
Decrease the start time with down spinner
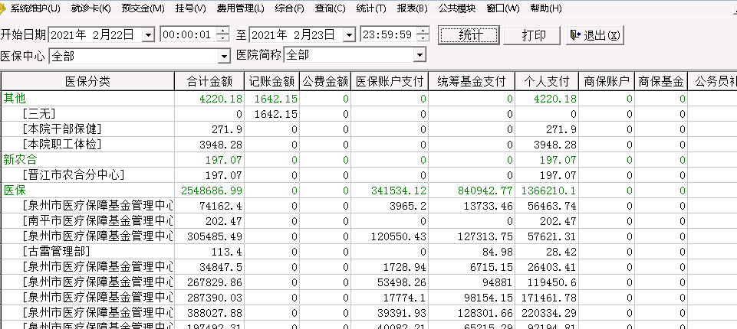pyautogui.click(x=223, y=38)
